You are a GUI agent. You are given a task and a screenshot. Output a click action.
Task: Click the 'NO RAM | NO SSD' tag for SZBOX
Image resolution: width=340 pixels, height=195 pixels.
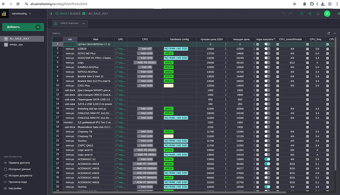176,49
